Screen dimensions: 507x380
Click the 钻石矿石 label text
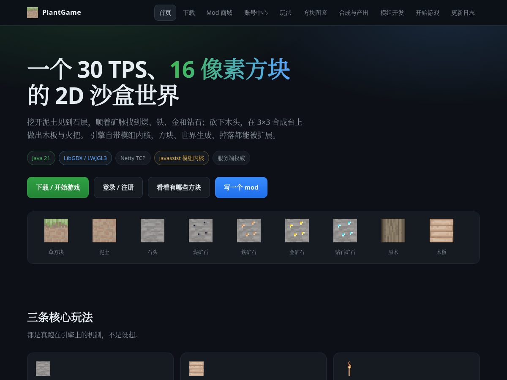coord(345,252)
